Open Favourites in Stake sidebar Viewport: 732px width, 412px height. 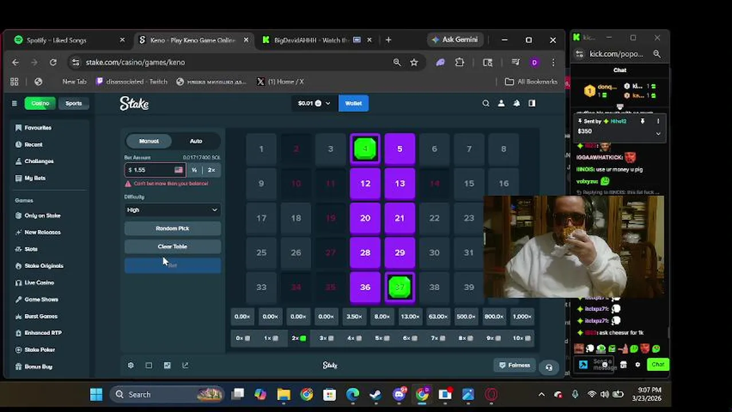click(38, 128)
